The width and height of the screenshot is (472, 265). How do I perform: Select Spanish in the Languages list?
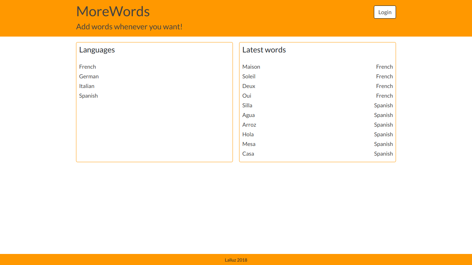coord(88,96)
